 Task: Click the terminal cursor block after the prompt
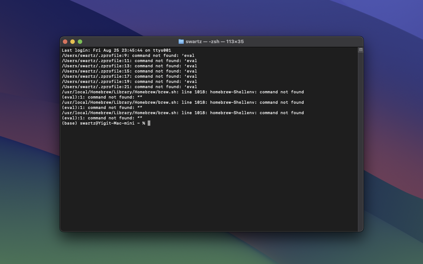[x=149, y=123]
